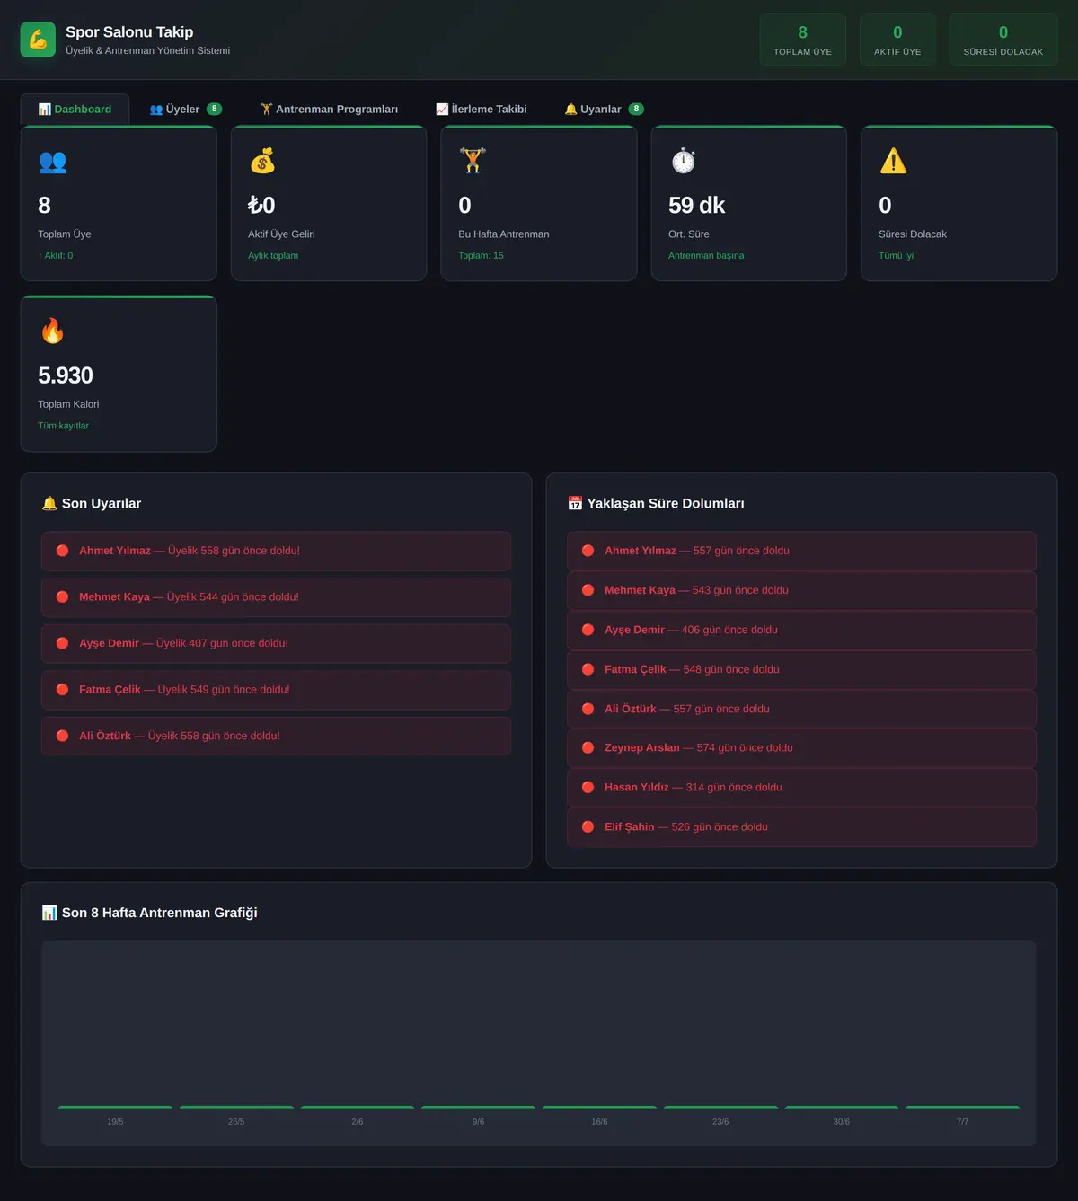Click the chart icon beside Son 8 Hafta heading
This screenshot has width=1078, height=1201.
(49, 913)
